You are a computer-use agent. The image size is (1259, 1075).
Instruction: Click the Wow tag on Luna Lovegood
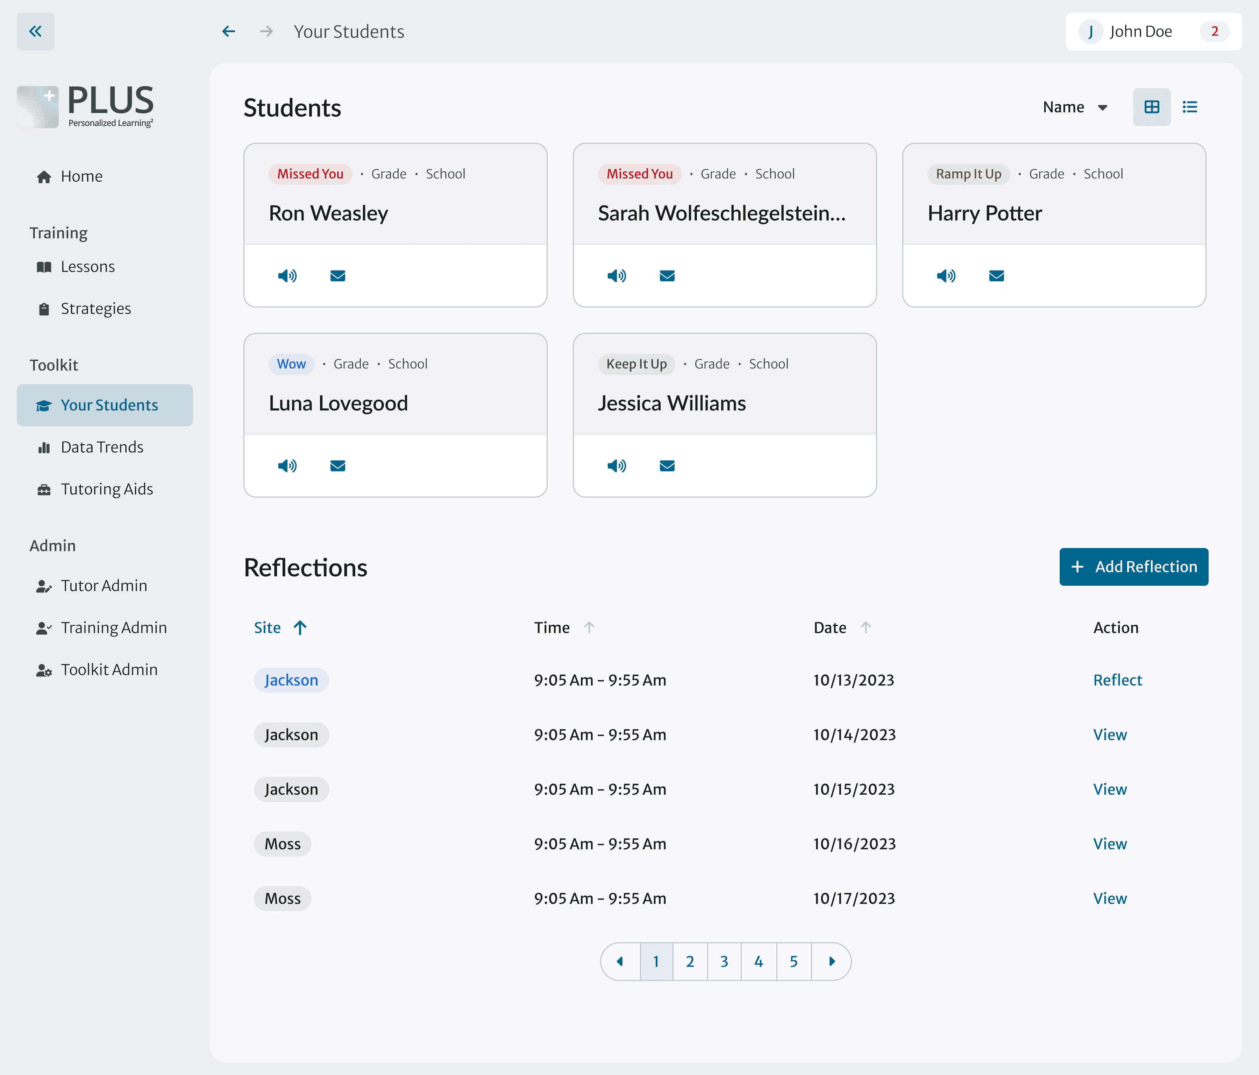292,364
